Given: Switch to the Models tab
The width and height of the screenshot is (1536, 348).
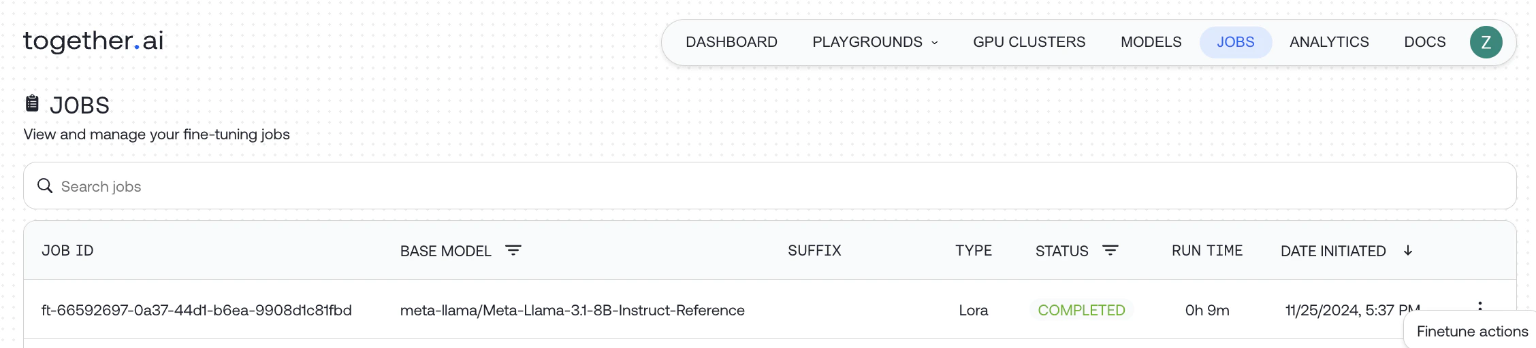Looking at the screenshot, I should coord(1151,42).
